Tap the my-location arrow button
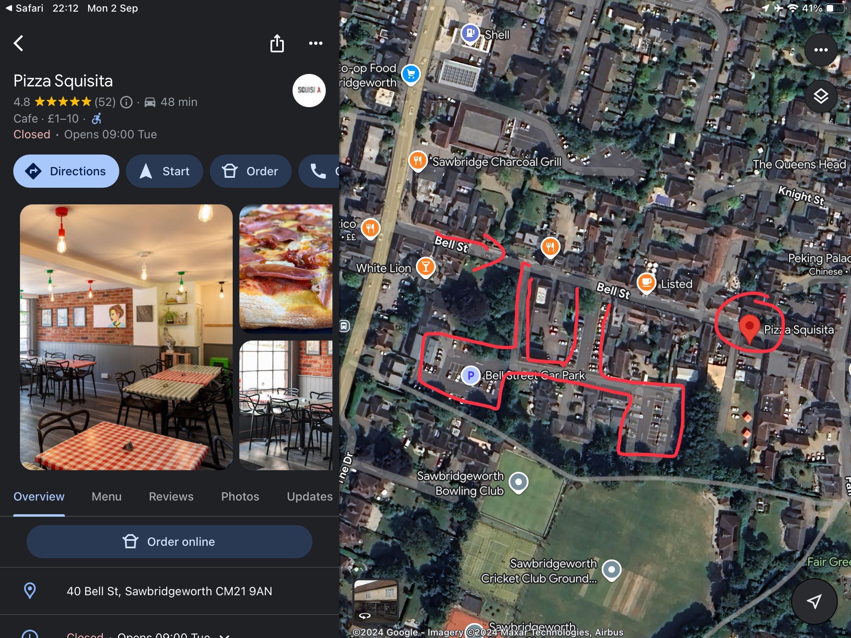The width and height of the screenshot is (851, 638). click(814, 601)
